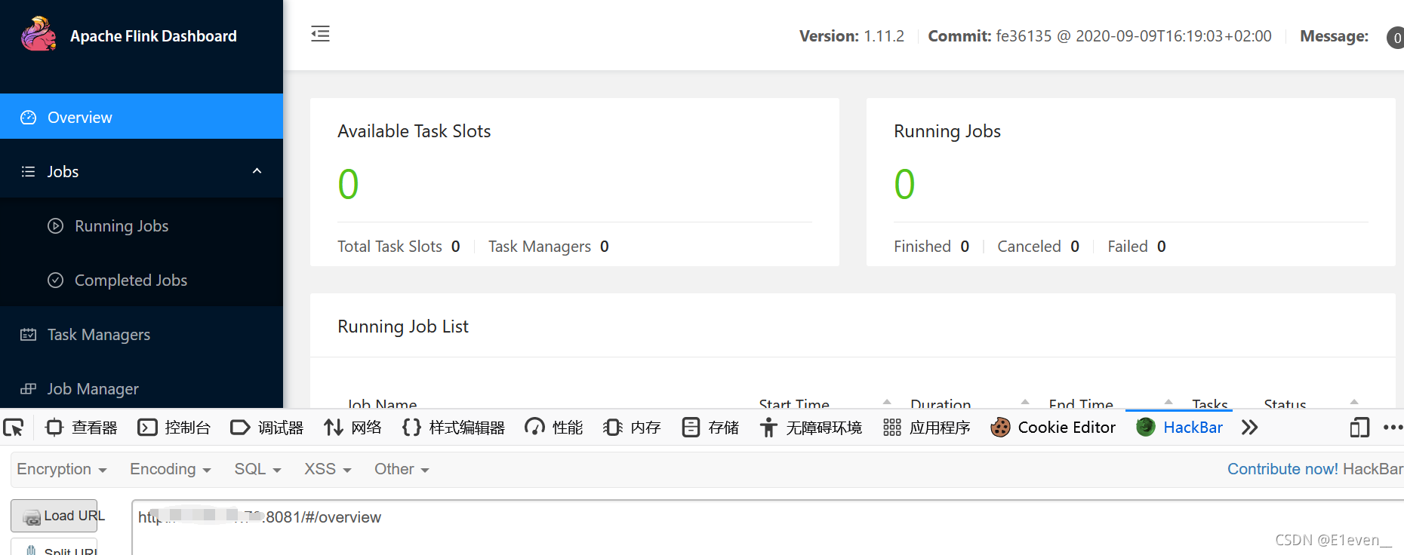1404x555 pixels.
Task: Open the Cookie Editor panel
Action: (x=1053, y=428)
